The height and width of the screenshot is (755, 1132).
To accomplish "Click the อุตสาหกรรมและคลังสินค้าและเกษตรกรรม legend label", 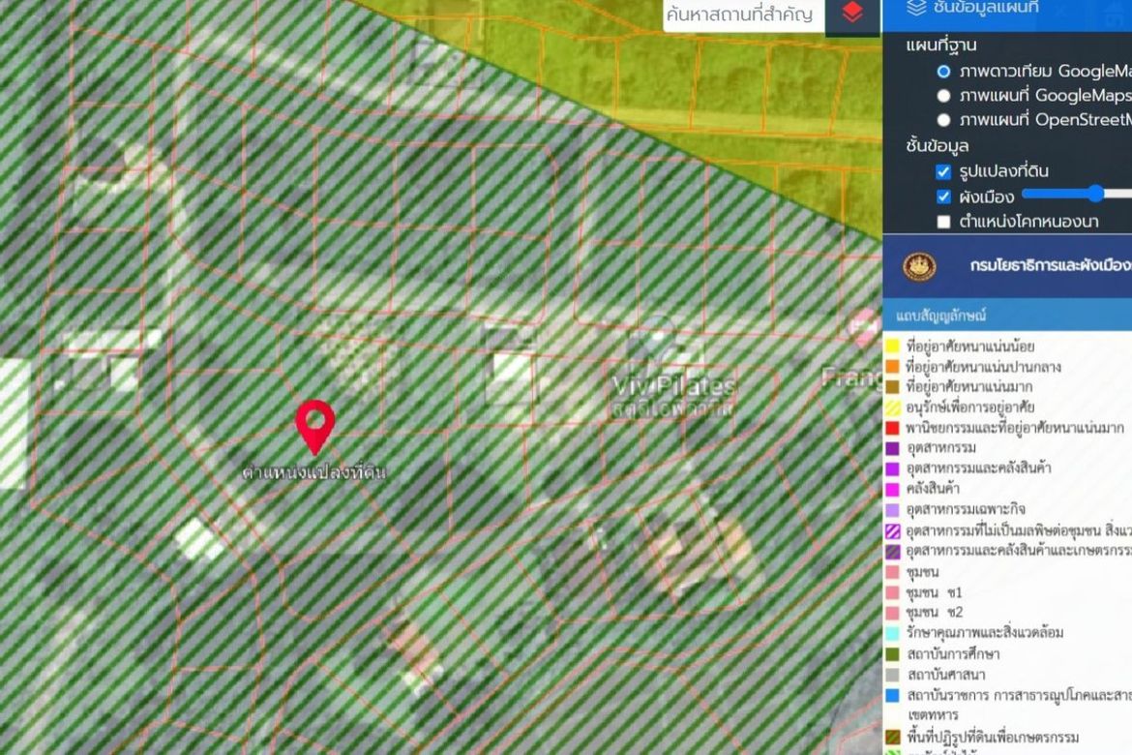I will coord(1020,551).
